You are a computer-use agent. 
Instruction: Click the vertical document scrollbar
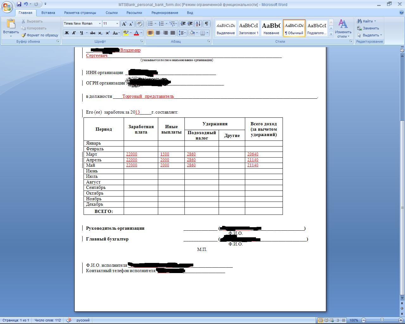[x=402, y=158]
